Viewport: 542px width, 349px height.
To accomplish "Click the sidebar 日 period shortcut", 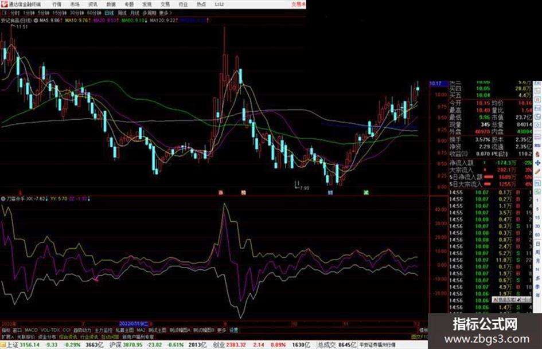I will coord(537,244).
